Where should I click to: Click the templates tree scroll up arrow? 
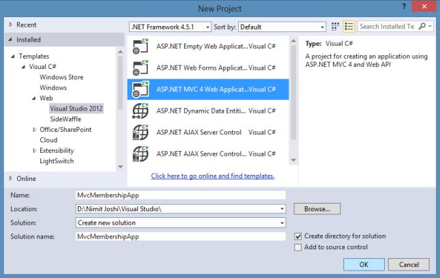120,52
